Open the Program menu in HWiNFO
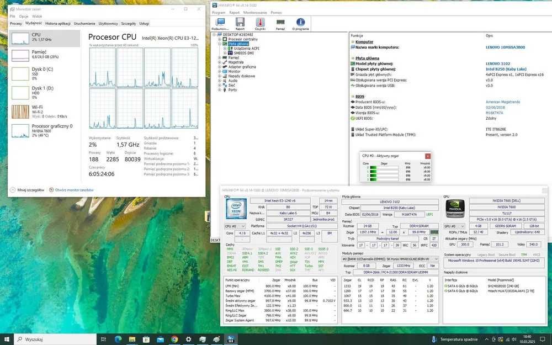This screenshot has height=345, width=552. tap(219, 12)
